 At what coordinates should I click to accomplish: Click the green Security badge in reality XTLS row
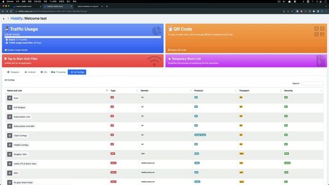pos(287,163)
